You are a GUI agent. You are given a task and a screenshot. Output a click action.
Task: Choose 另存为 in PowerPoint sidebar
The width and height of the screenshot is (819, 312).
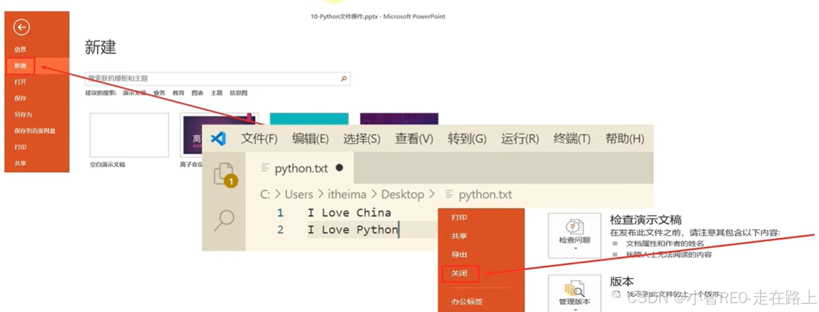(23, 114)
